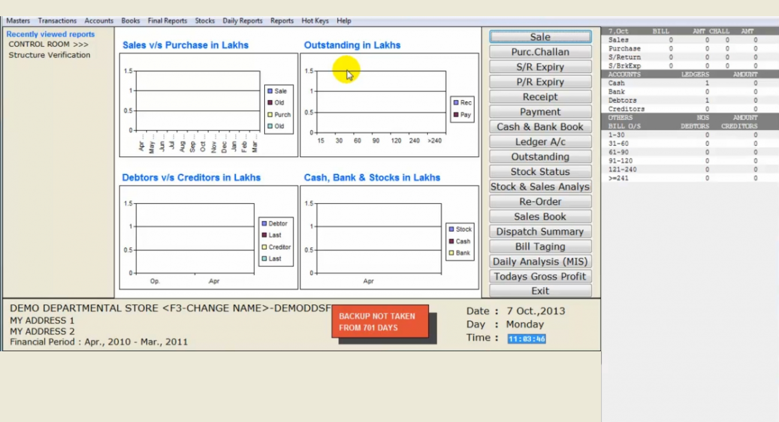This screenshot has width=779, height=422.
Task: Open Bill Taging screen
Action: coord(540,246)
